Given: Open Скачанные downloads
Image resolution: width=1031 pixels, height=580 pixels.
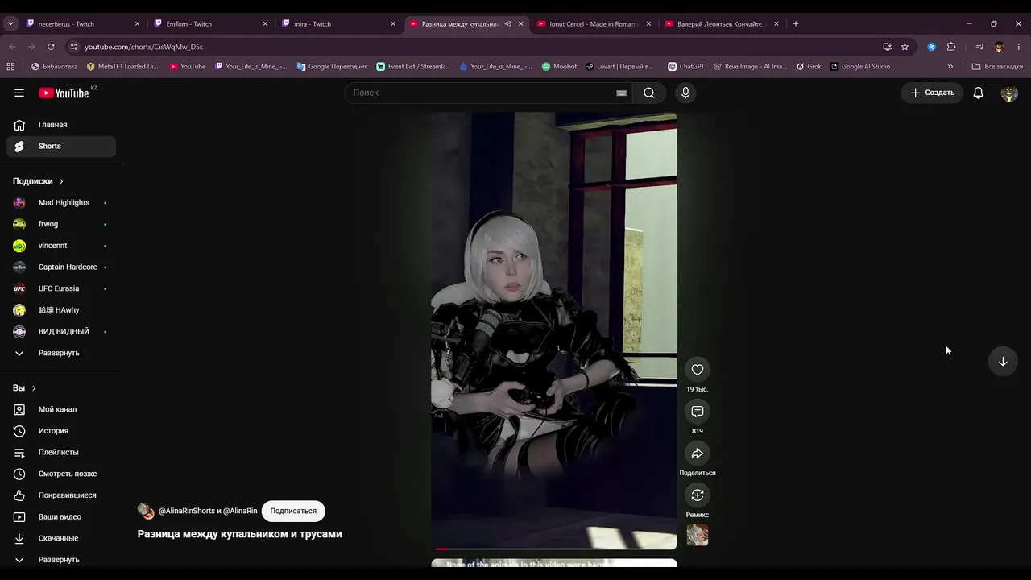Looking at the screenshot, I should (x=61, y=538).
